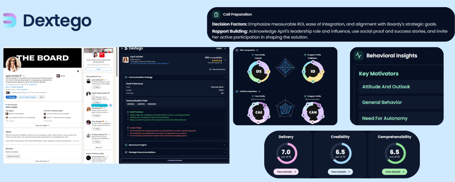Click the DS wheel under Your Profile
The width and height of the screenshot is (455, 182).
[259, 71]
